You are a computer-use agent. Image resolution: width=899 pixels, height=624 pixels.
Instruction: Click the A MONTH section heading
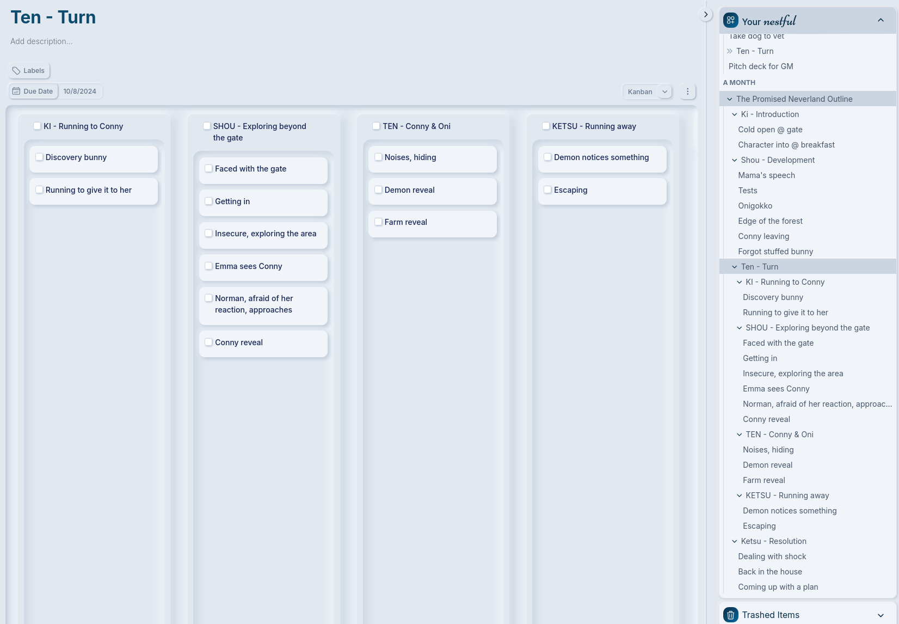pos(739,83)
